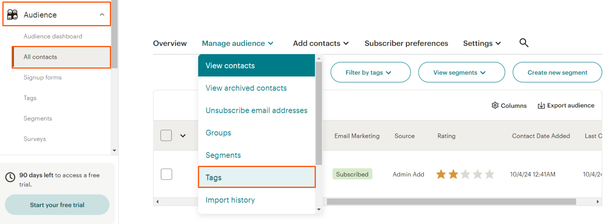Set rating to three stars
The width and height of the screenshot is (612, 224).
click(465, 174)
